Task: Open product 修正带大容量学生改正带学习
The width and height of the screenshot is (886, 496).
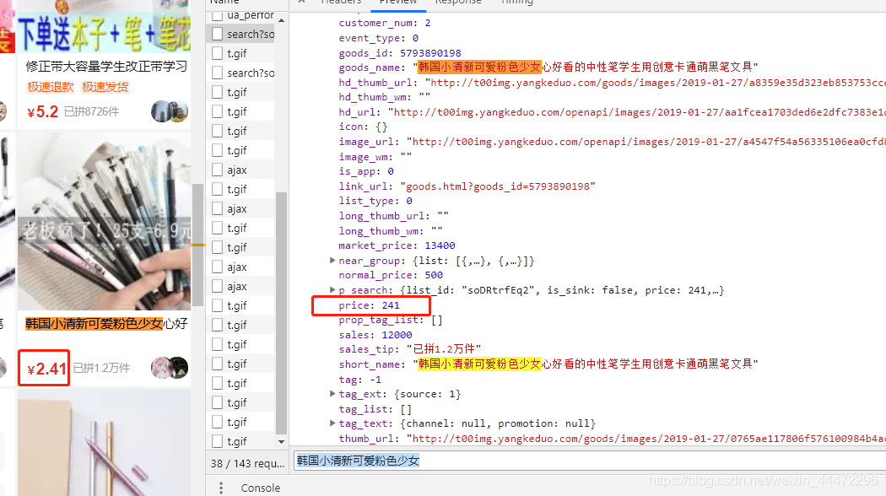Action: coord(106,67)
